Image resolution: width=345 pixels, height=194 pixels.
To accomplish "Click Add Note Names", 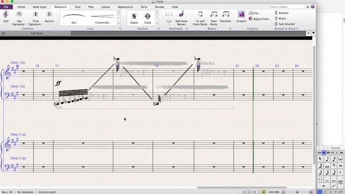I will click(181, 18).
